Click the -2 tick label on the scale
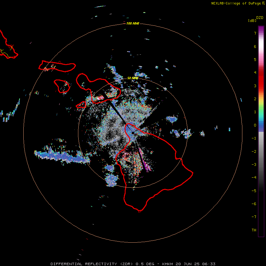 tap(254, 152)
